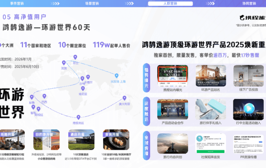Click the '11个国家和地区' stat
This screenshot has height=168, width=266.
(35, 45)
